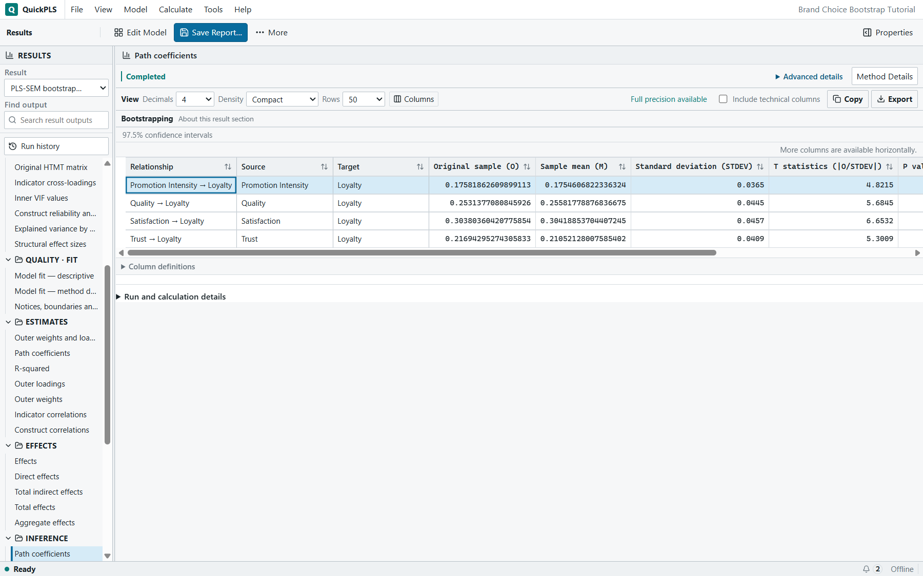Open the Properties panel icon
923x576 pixels.
click(x=867, y=32)
